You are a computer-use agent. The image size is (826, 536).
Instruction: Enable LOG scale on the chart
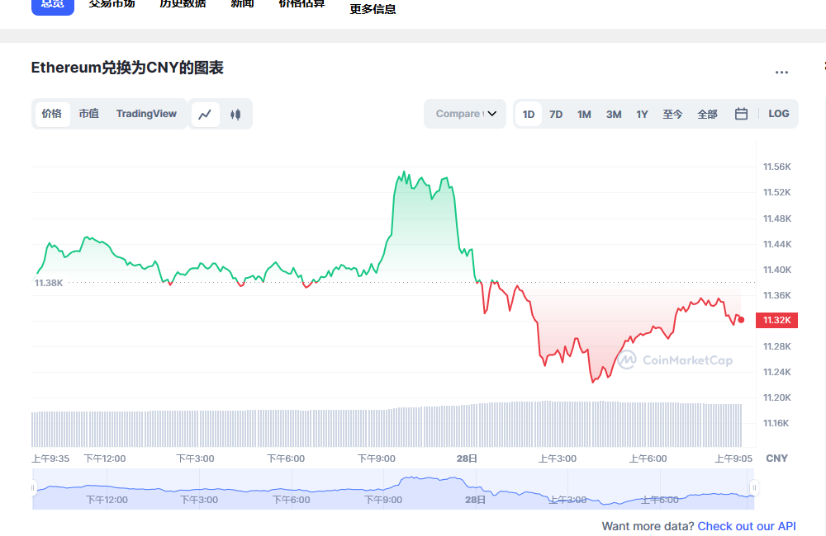778,114
